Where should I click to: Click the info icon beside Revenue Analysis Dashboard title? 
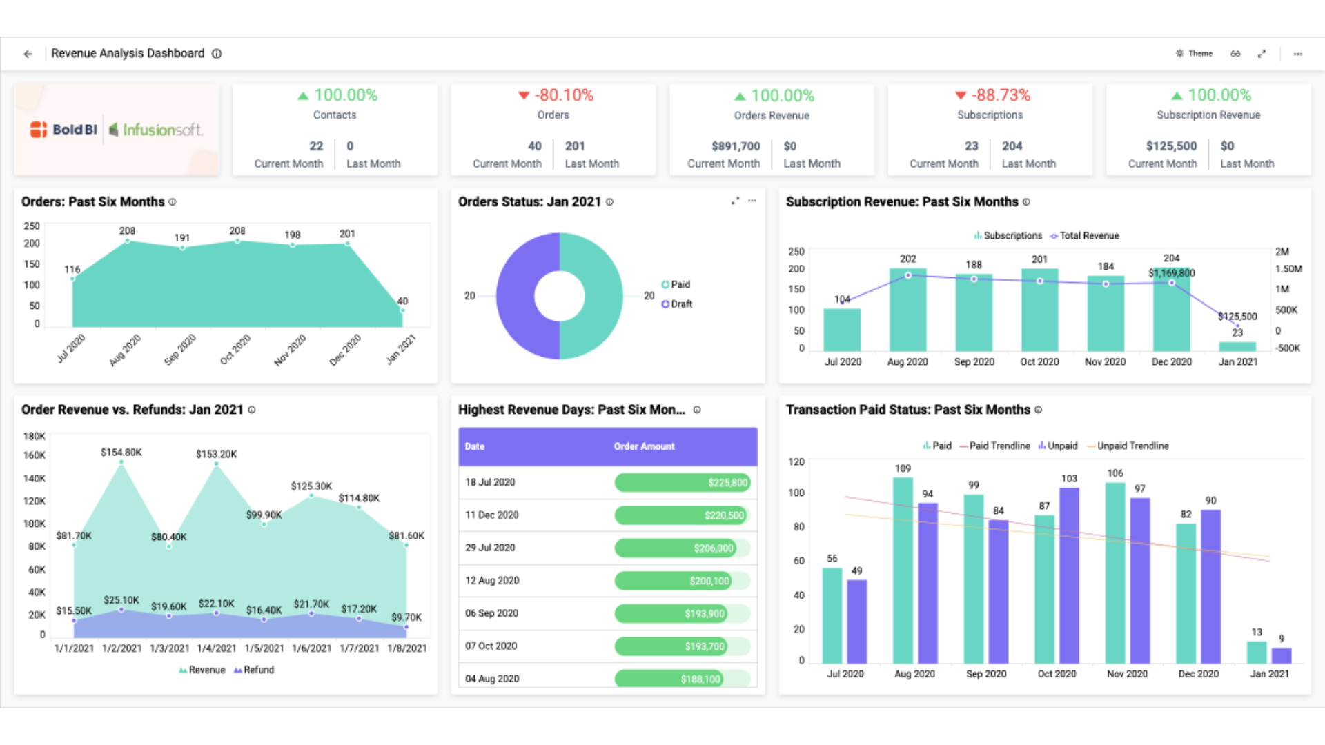(217, 53)
